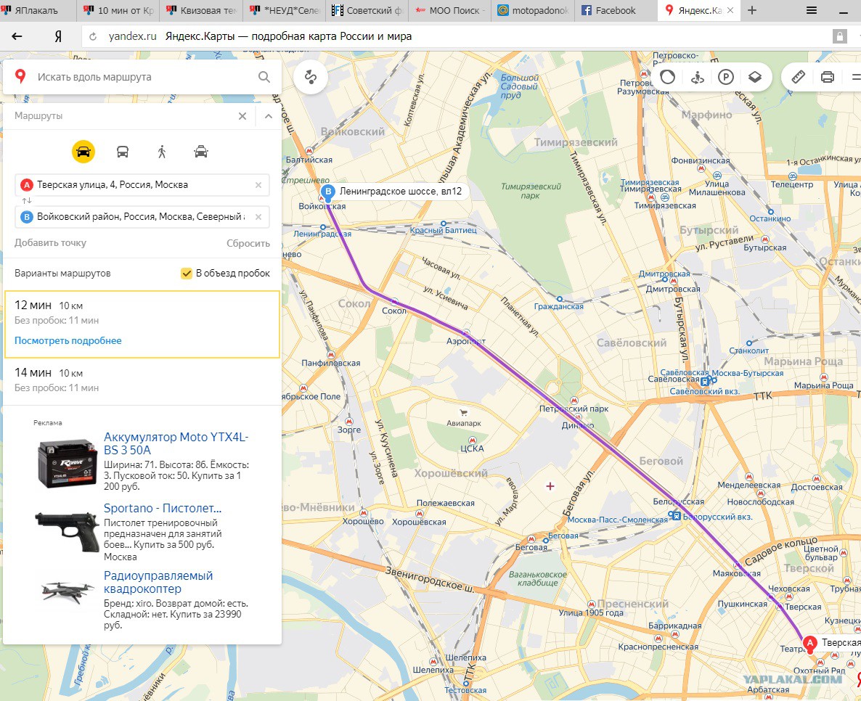Click Авиапарк shopping cart icon
861x701 pixels.
[x=464, y=412]
